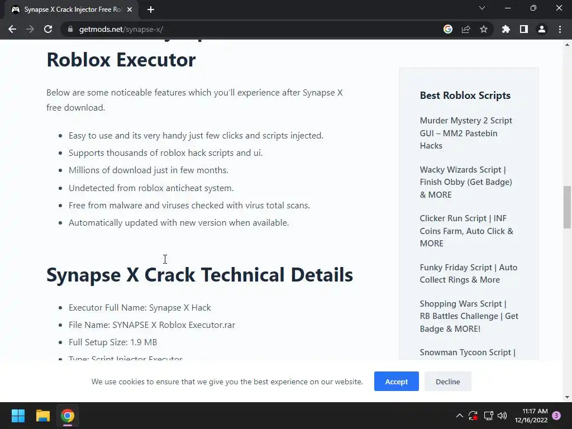This screenshot has height=429, width=572.
Task: Click 'File Name: SYNAPSE X Roblox Executor.rar' line
Action: point(152,325)
